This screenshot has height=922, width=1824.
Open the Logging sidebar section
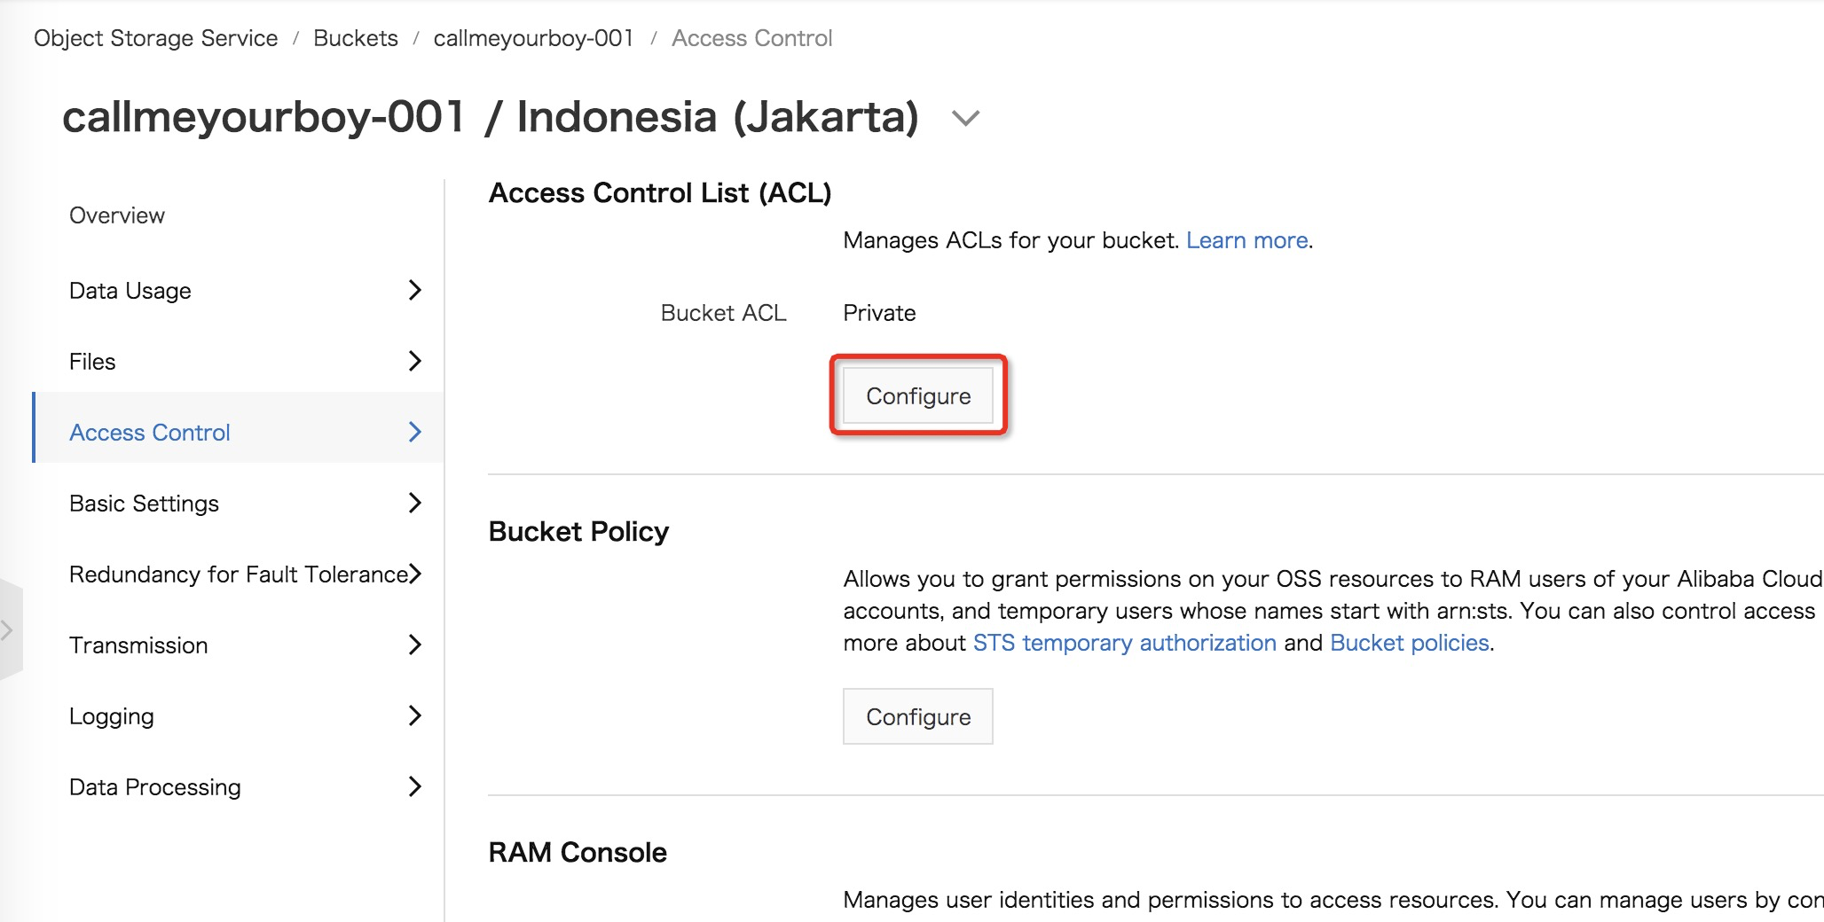(112, 716)
